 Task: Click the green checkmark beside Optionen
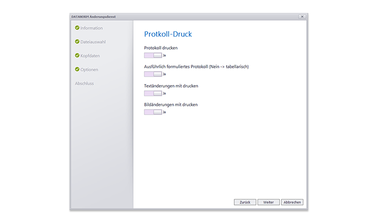(77, 69)
